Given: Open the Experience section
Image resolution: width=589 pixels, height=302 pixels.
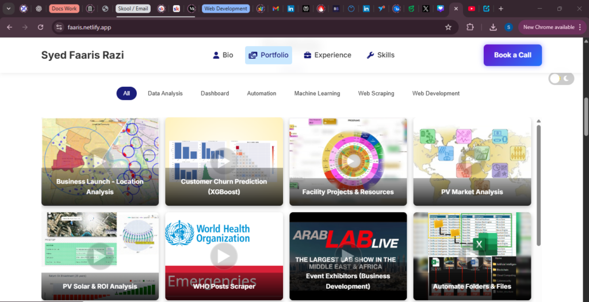Looking at the screenshot, I should pyautogui.click(x=327, y=55).
